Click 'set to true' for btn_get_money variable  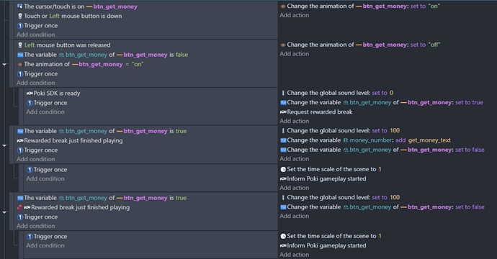469,103
